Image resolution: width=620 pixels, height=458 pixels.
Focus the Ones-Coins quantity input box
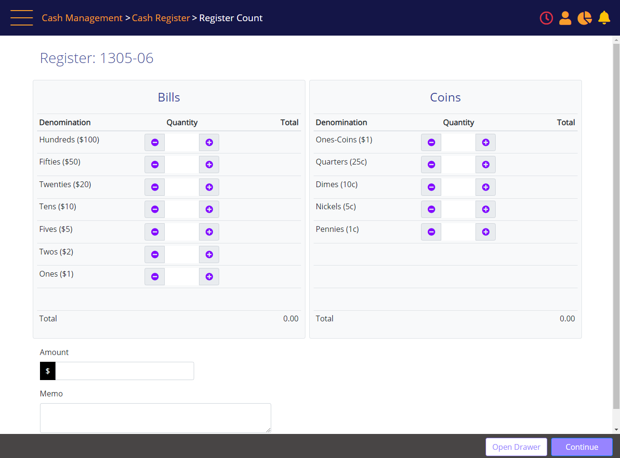(458, 142)
